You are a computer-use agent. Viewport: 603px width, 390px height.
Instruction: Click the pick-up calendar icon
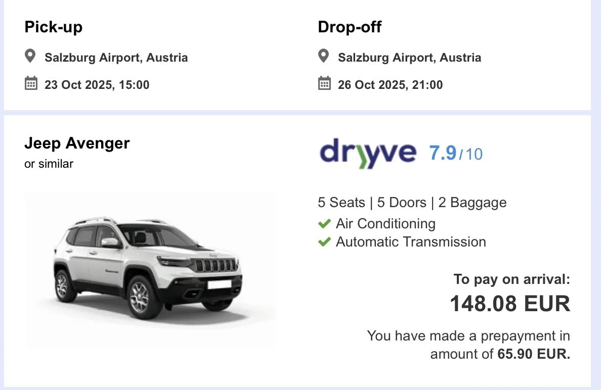click(x=31, y=83)
